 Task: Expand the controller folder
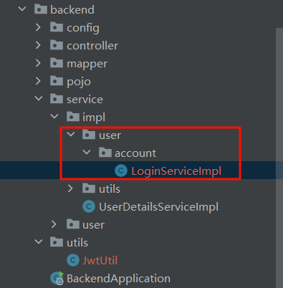click(x=38, y=45)
